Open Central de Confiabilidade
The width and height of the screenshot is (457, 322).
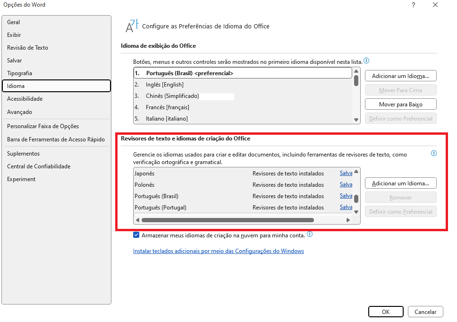56,166
